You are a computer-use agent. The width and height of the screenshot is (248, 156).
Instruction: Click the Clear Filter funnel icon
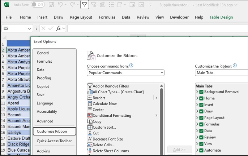tap(94, 5)
